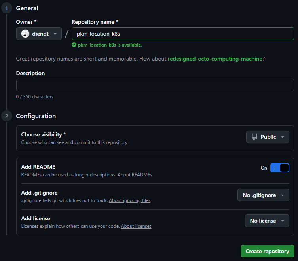This screenshot has height=261, width=298.
Task: Follow the About ignoring files link
Action: click(x=129, y=200)
